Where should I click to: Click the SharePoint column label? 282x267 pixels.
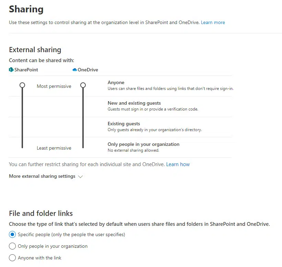(26, 70)
